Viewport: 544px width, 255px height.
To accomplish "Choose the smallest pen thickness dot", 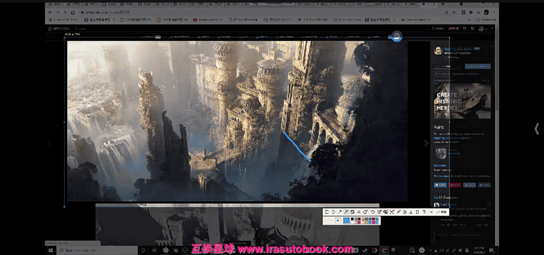I will point(326,221).
